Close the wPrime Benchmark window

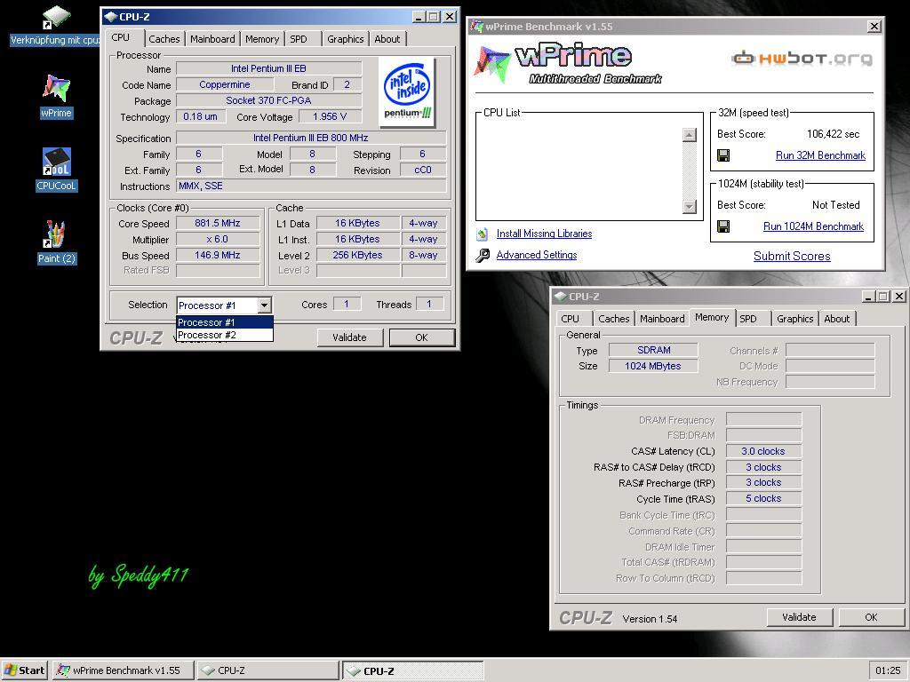(874, 26)
